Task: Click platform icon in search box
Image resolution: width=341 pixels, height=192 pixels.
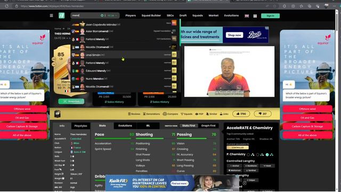Action: (x=102, y=15)
